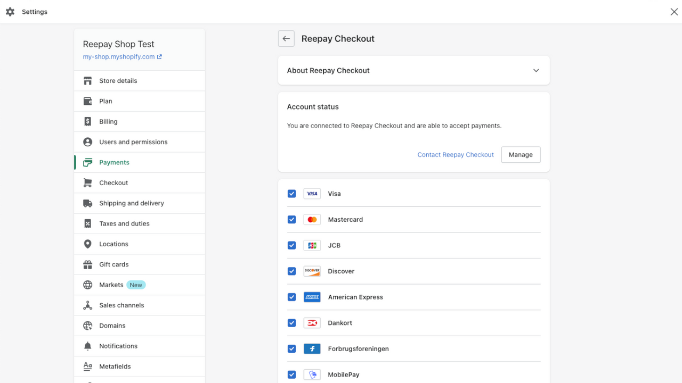Uncheck the Discover checkbox
The width and height of the screenshot is (682, 383).
tap(291, 271)
